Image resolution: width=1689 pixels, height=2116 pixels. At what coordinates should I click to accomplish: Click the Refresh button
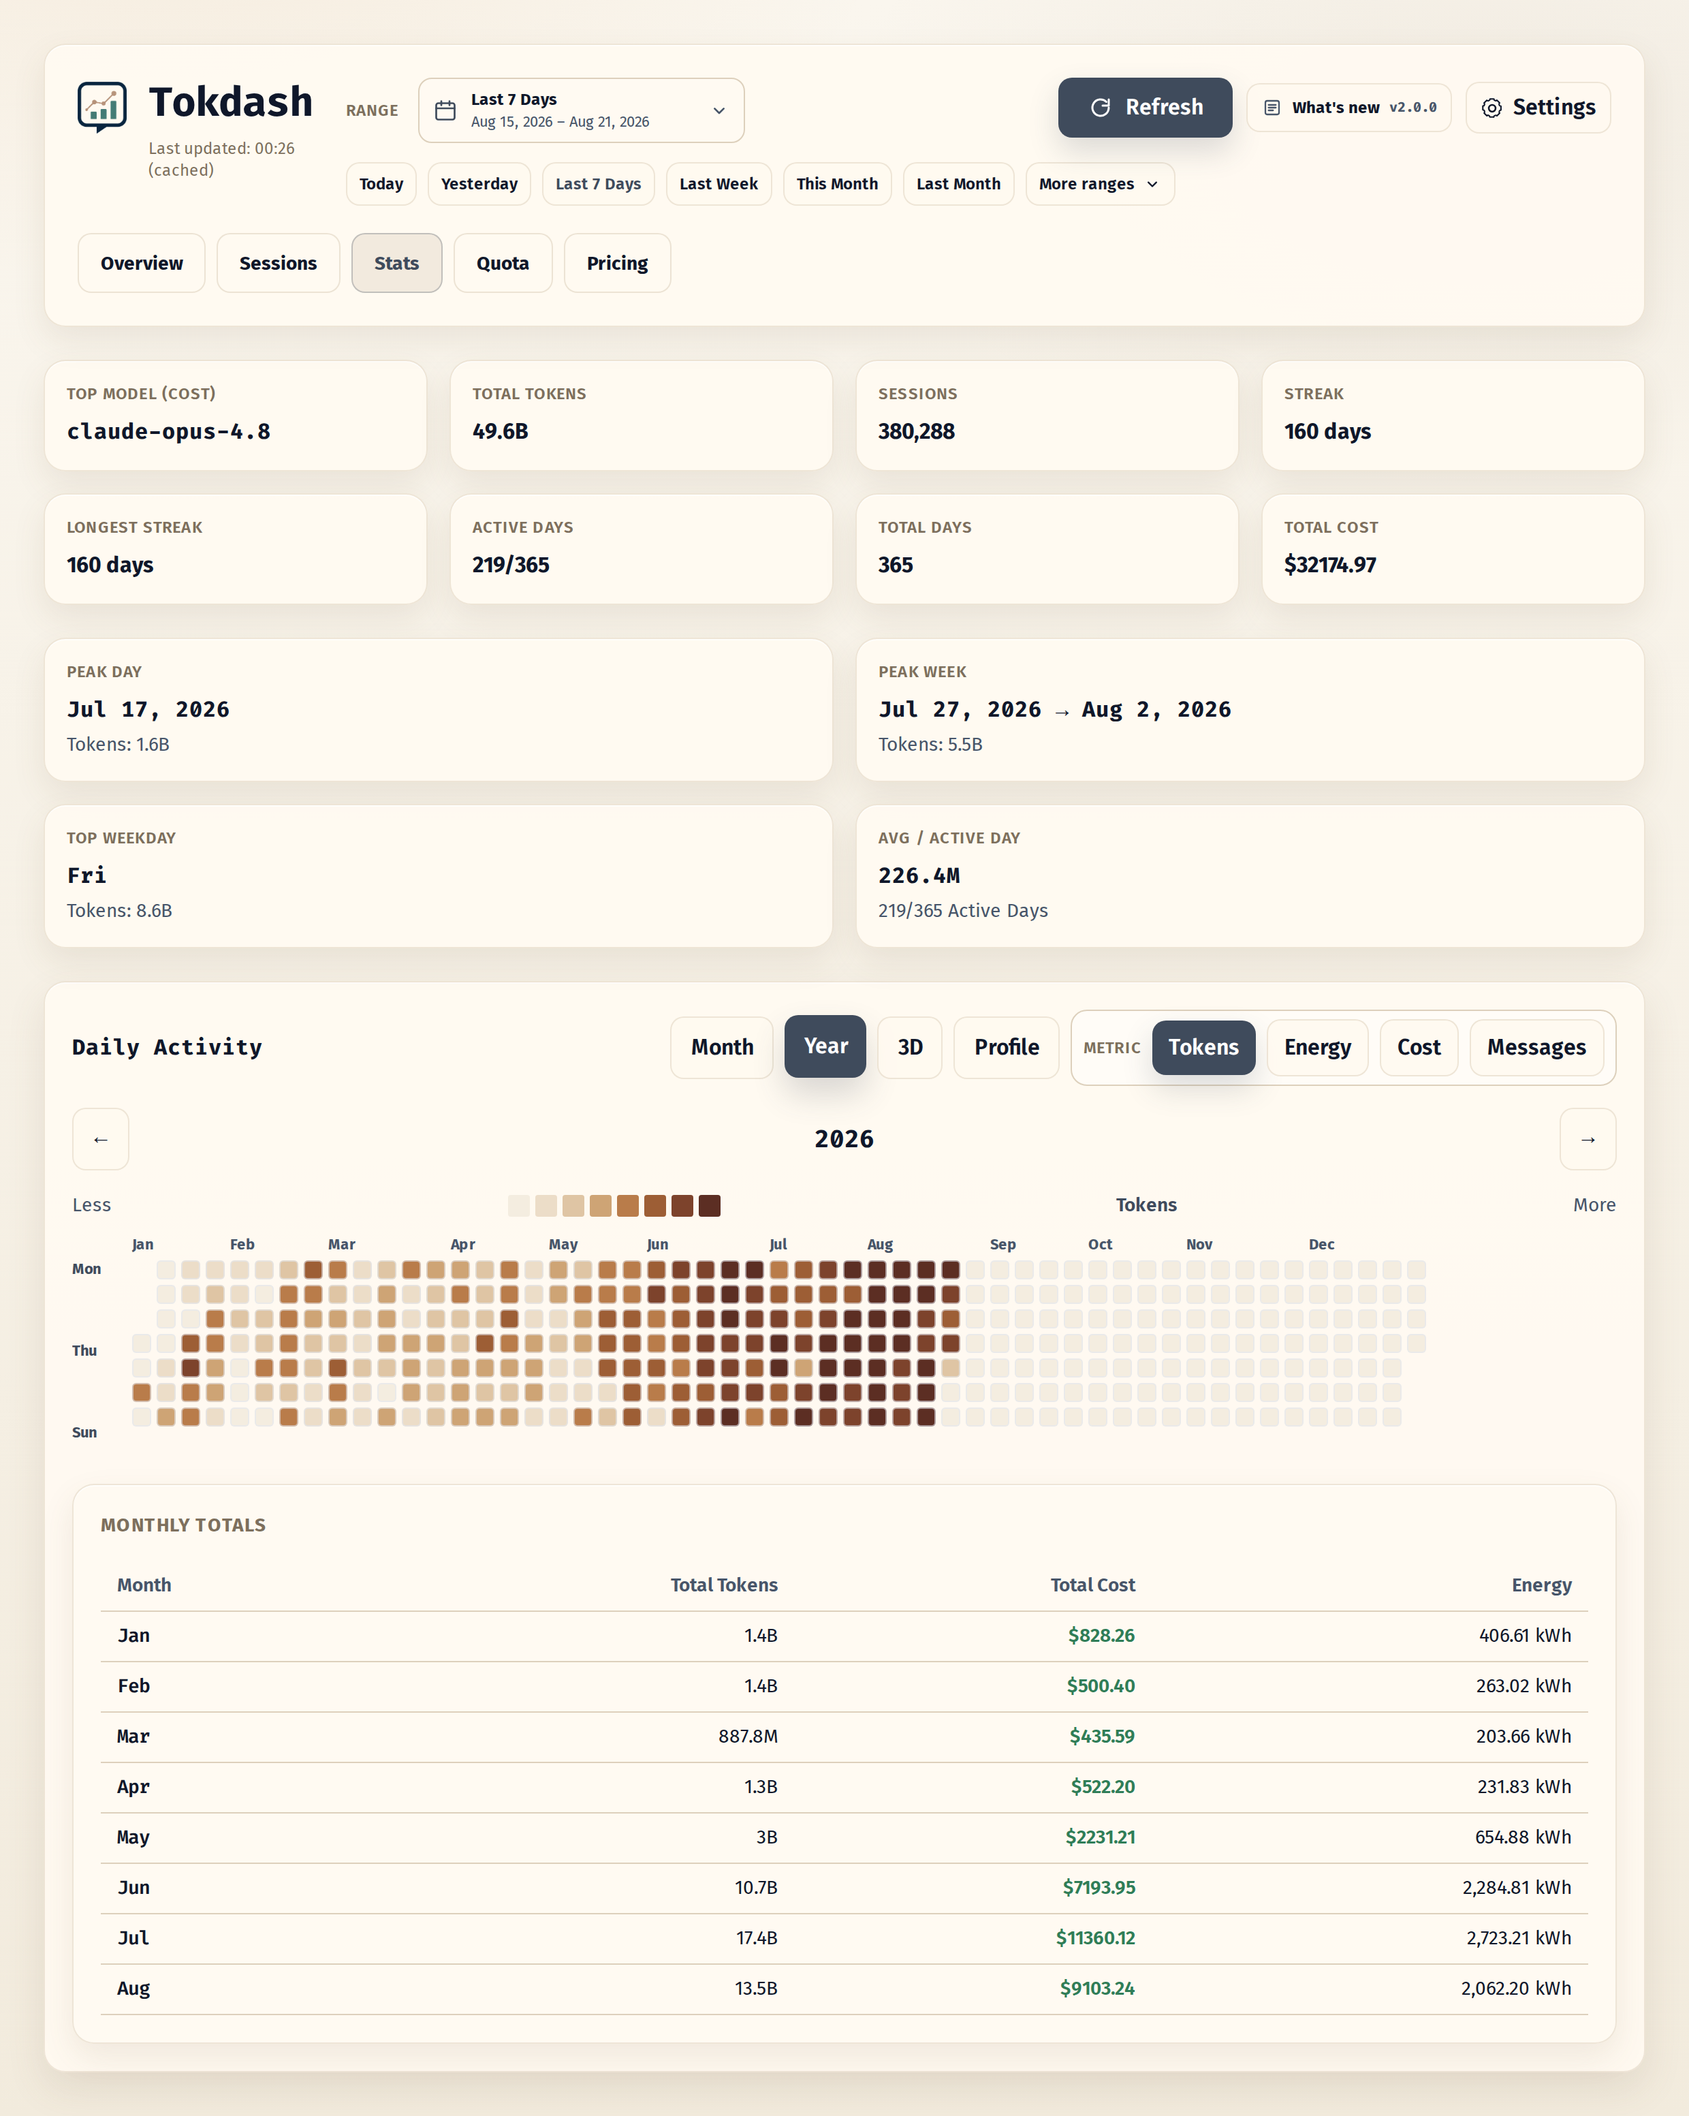(1144, 107)
